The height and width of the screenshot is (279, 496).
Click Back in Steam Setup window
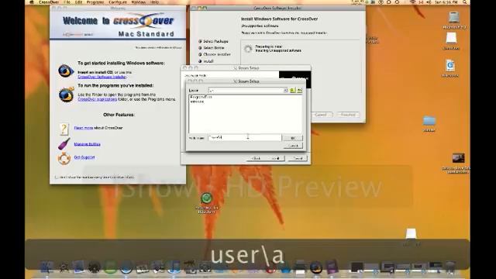click(256, 158)
